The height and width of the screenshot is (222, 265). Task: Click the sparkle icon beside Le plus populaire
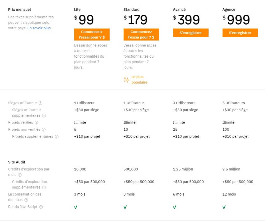(x=126, y=80)
